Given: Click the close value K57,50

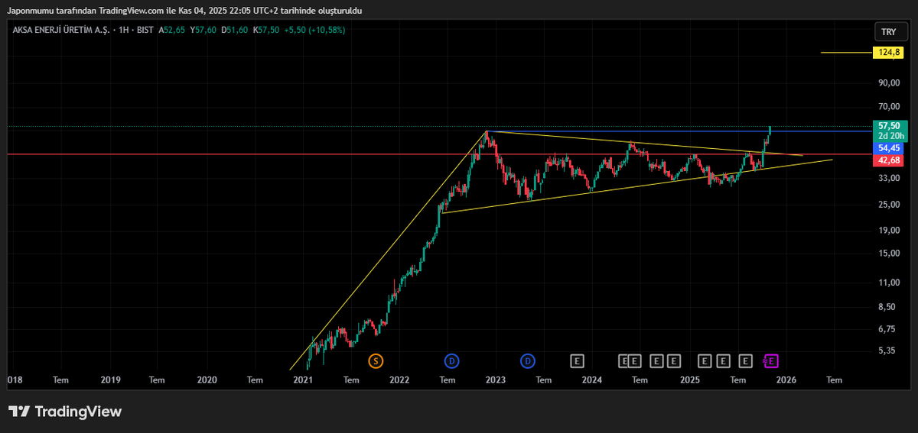Looking at the screenshot, I should point(265,31).
